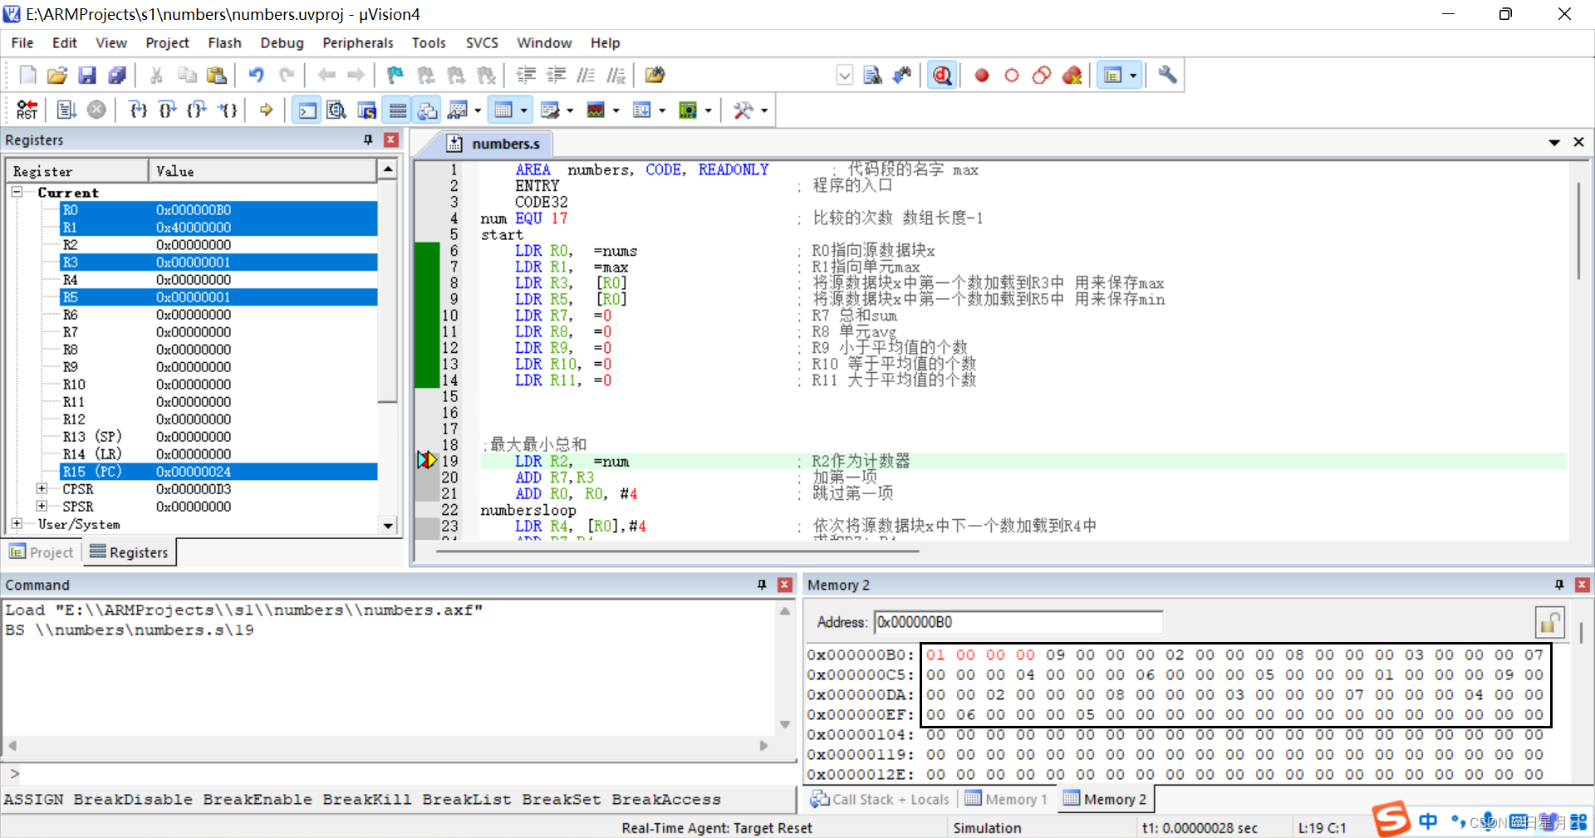The width and height of the screenshot is (1595, 838).
Task: Toggle the Memory 2 lock icon
Action: tap(1550, 622)
